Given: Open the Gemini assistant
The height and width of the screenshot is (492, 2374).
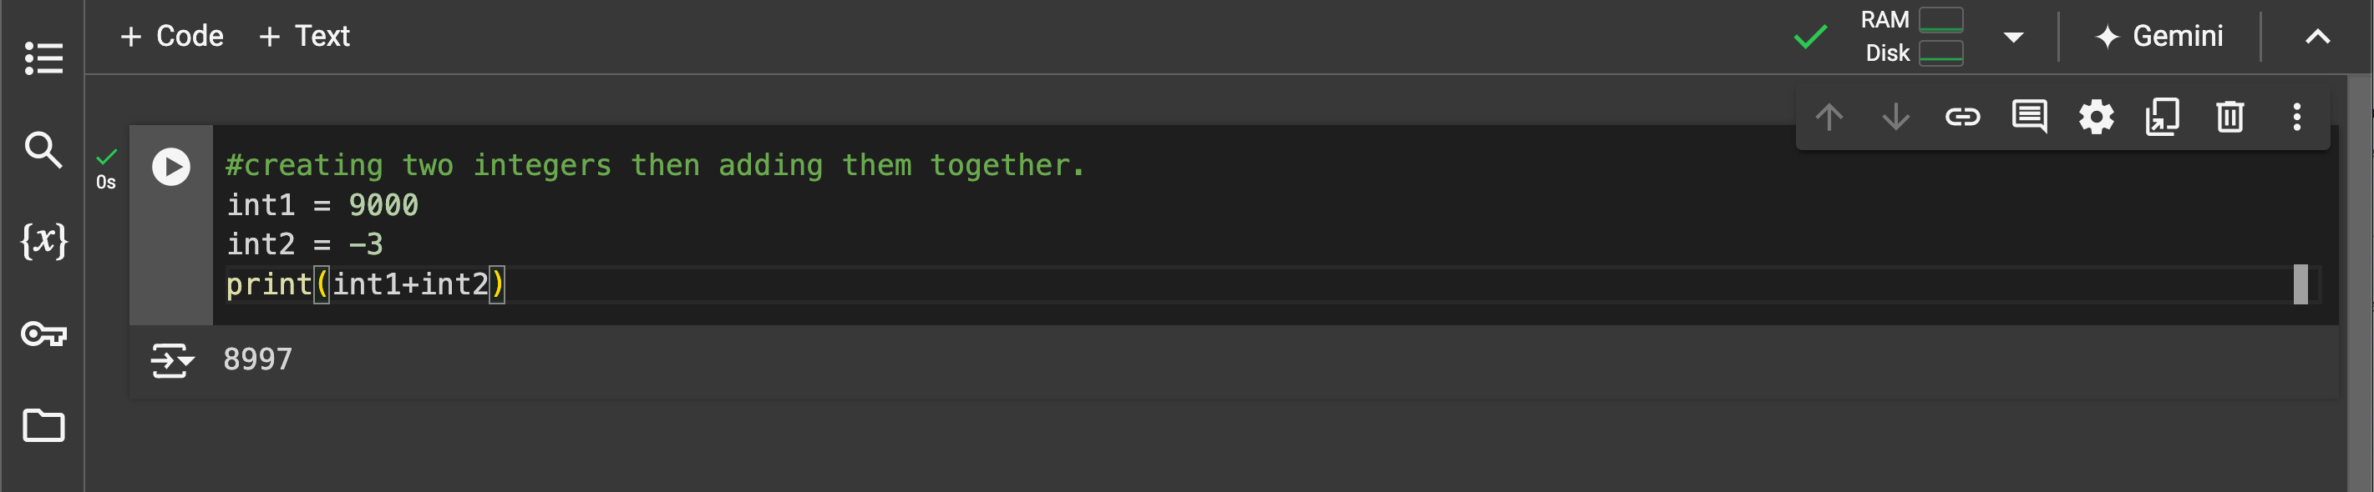Looking at the screenshot, I should [2159, 36].
